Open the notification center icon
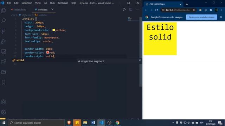Viewport: 225px width, 126px height. click(x=220, y=123)
